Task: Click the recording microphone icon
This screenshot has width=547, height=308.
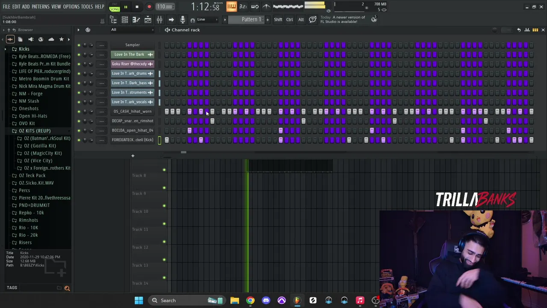Action: pos(182,20)
